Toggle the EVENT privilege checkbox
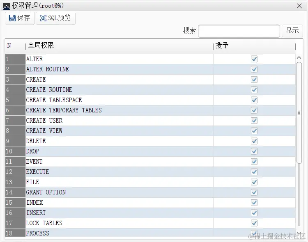 click(254, 161)
